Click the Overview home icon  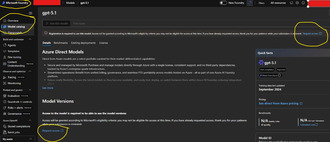[x=5, y=21]
